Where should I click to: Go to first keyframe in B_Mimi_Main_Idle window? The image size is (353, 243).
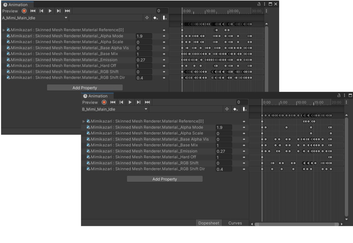pyautogui.click(x=113, y=102)
